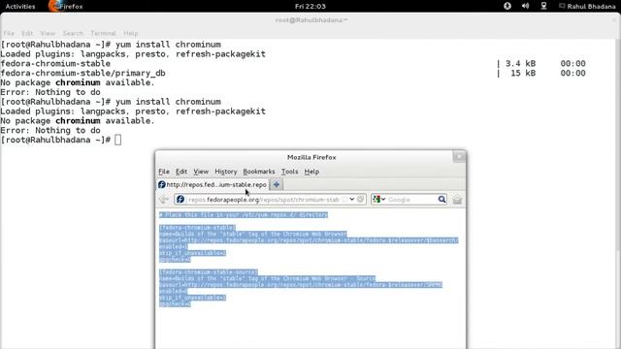The height and width of the screenshot is (349, 621).
Task: Go to the Firefox home page icon
Action: click(x=457, y=200)
